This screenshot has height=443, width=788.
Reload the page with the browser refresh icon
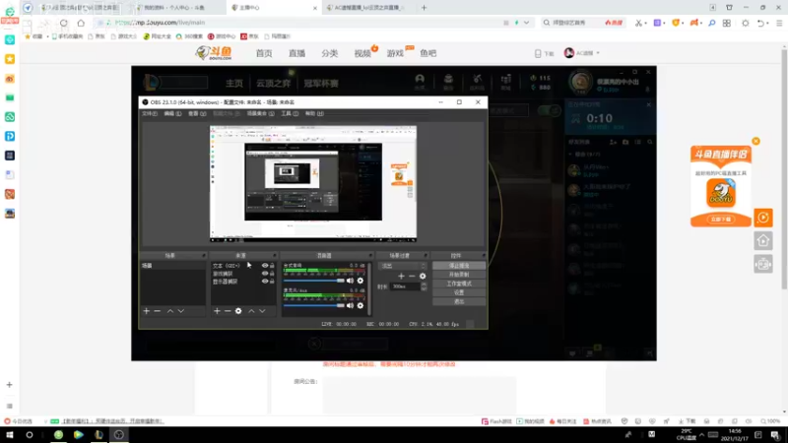pos(63,23)
